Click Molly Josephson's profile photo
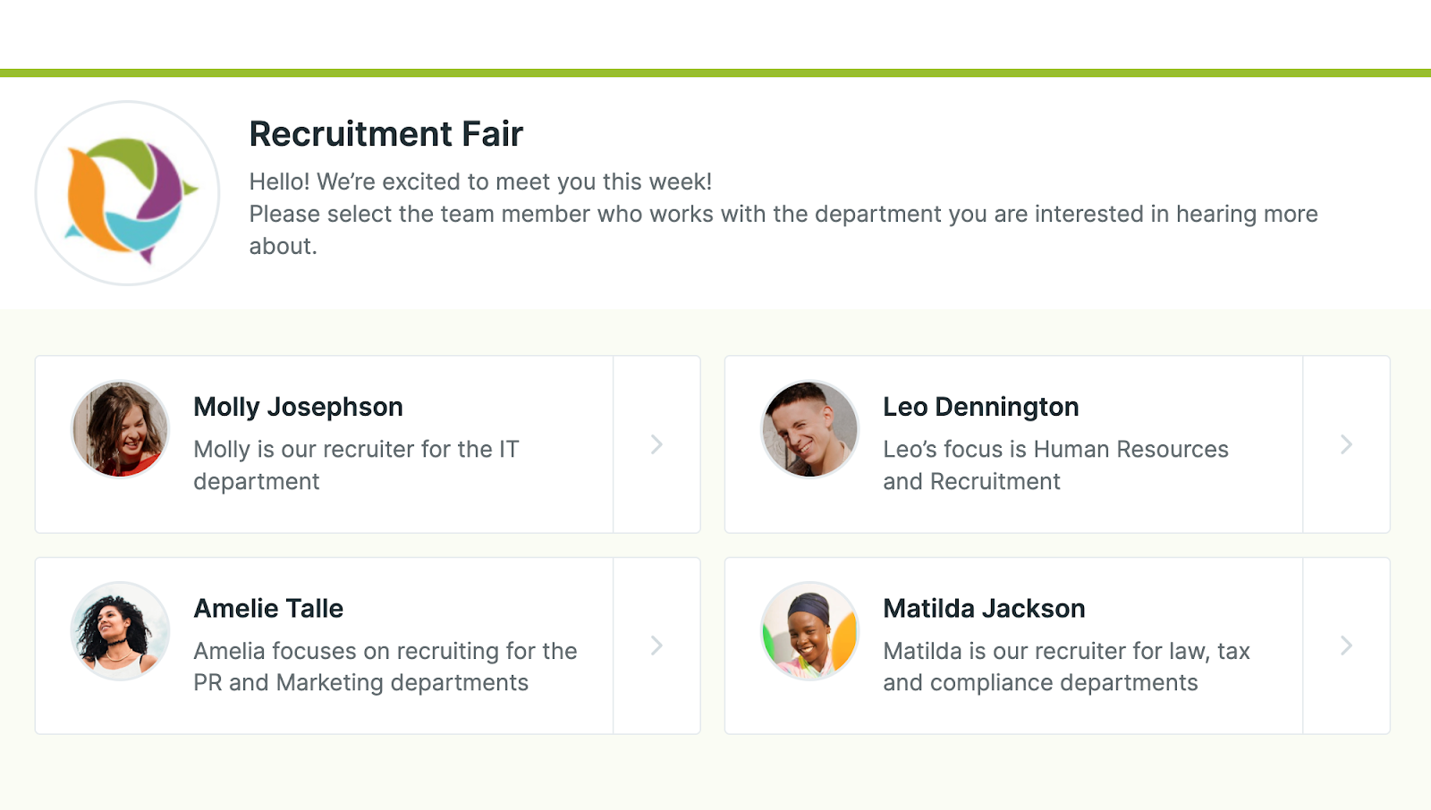Screen dimensions: 1431x810 [120, 430]
